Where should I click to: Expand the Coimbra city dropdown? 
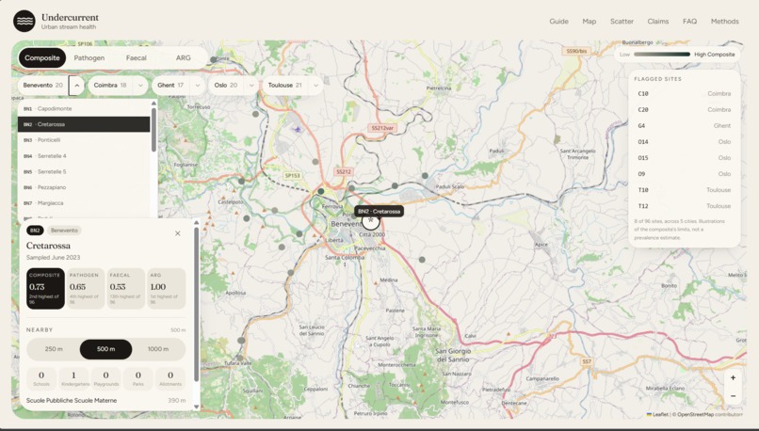tap(140, 85)
